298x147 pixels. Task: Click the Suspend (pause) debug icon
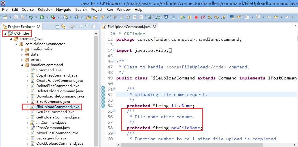point(190,17)
